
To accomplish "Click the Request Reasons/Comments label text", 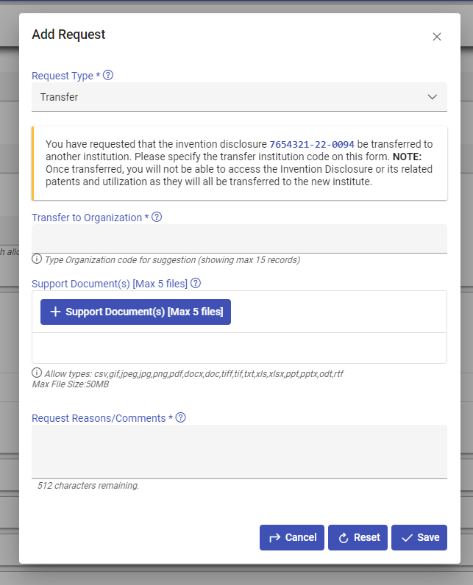I will coord(99,418).
